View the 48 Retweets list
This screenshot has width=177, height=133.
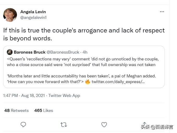point(16,110)
